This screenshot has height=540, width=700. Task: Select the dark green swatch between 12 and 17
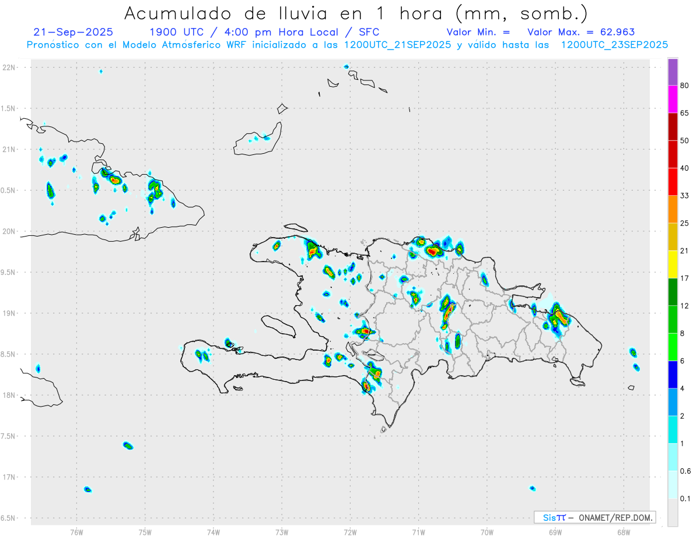click(673, 292)
